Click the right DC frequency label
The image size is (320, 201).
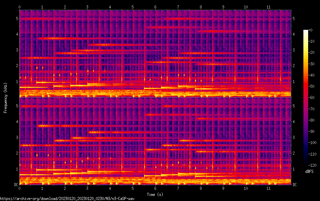point(295,185)
